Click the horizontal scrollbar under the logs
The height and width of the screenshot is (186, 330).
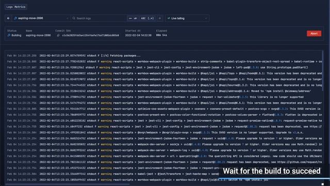point(68,184)
